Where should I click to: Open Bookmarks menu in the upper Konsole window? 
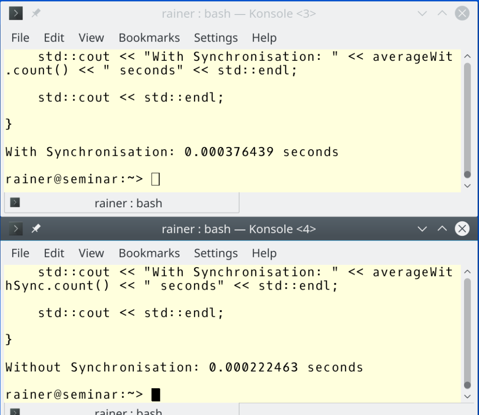click(149, 38)
